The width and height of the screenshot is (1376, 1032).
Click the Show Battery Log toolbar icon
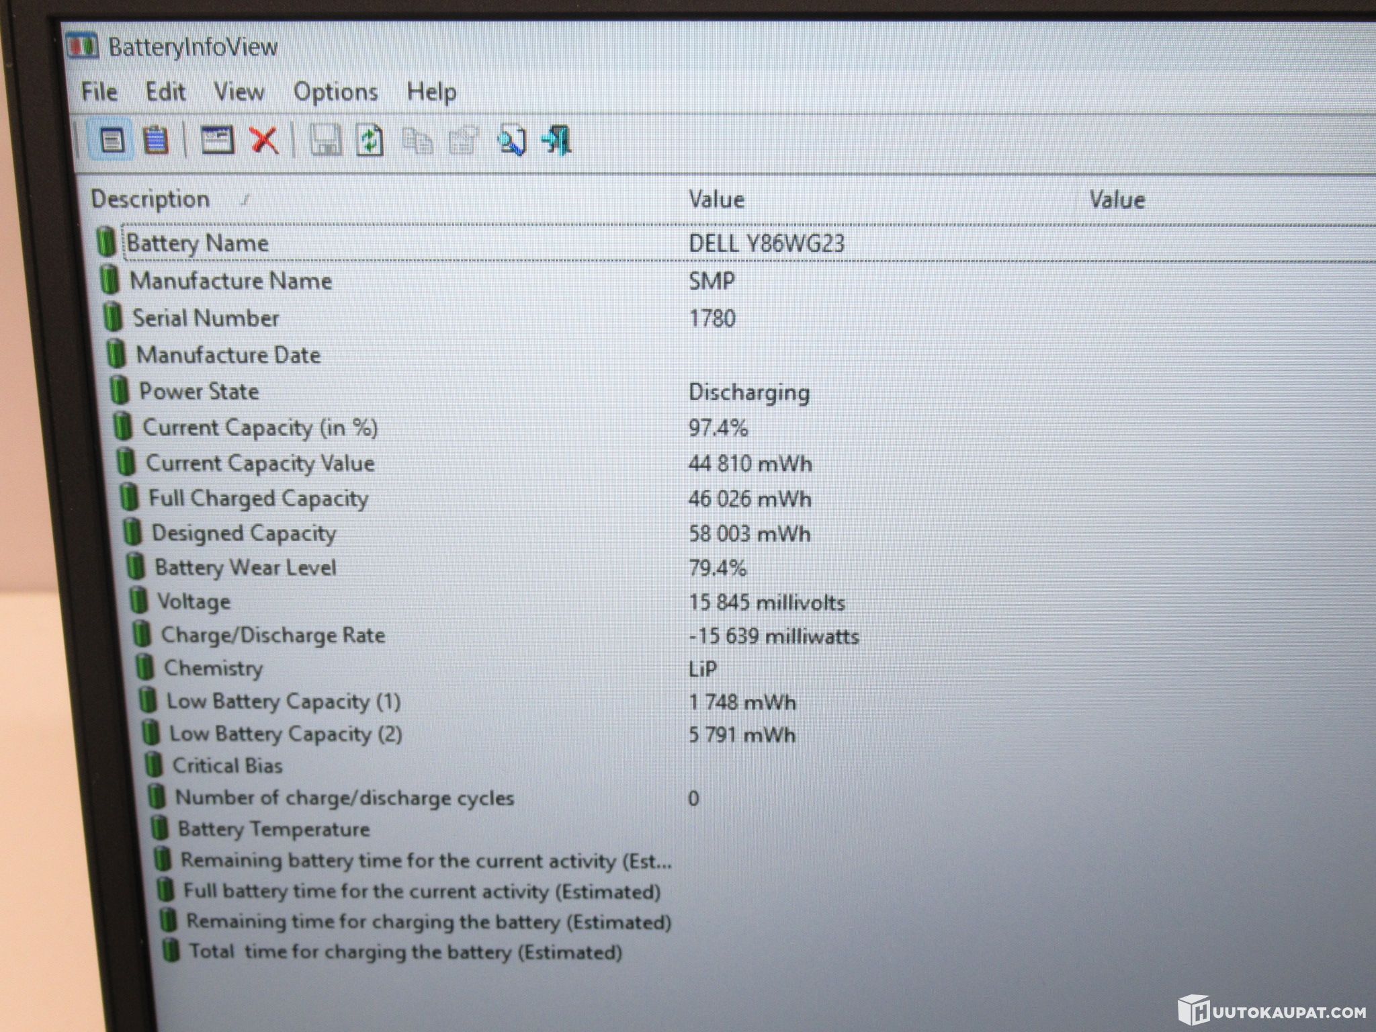tap(156, 140)
